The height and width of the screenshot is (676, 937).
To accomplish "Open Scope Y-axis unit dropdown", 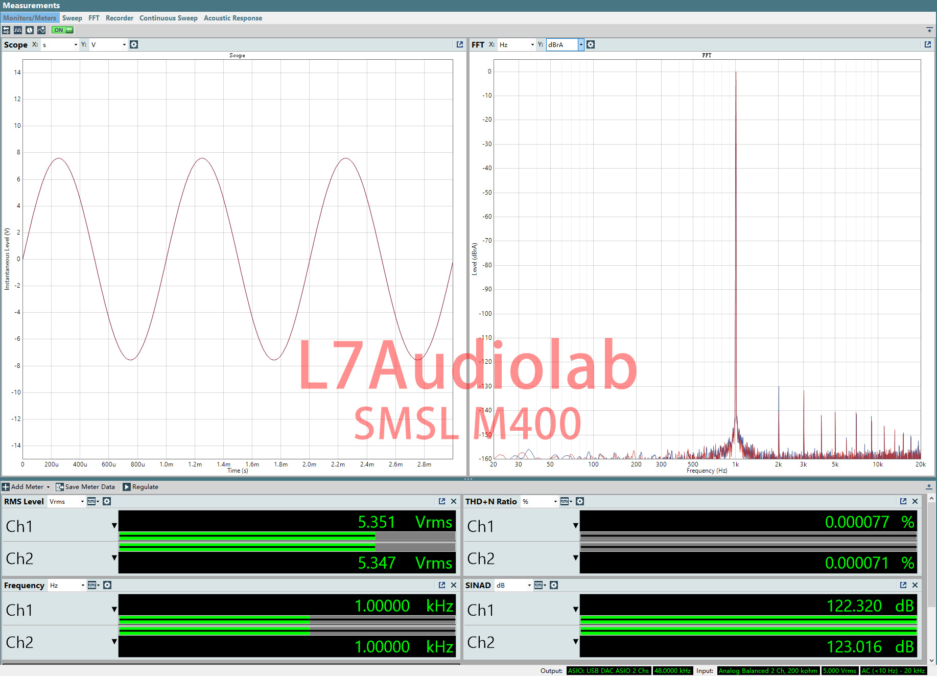I will (108, 44).
